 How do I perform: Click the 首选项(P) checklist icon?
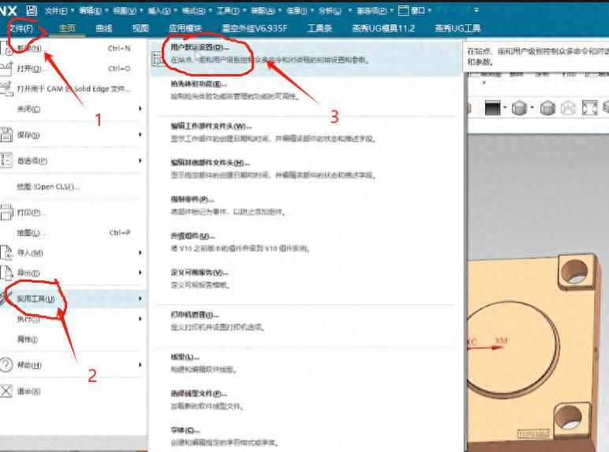tap(6, 161)
